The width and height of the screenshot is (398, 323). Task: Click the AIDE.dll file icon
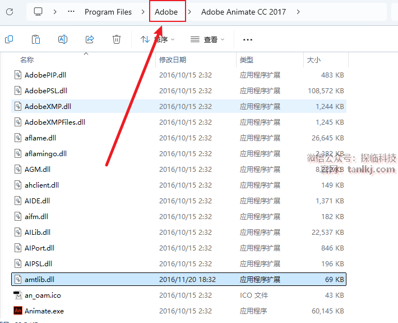[18, 201]
